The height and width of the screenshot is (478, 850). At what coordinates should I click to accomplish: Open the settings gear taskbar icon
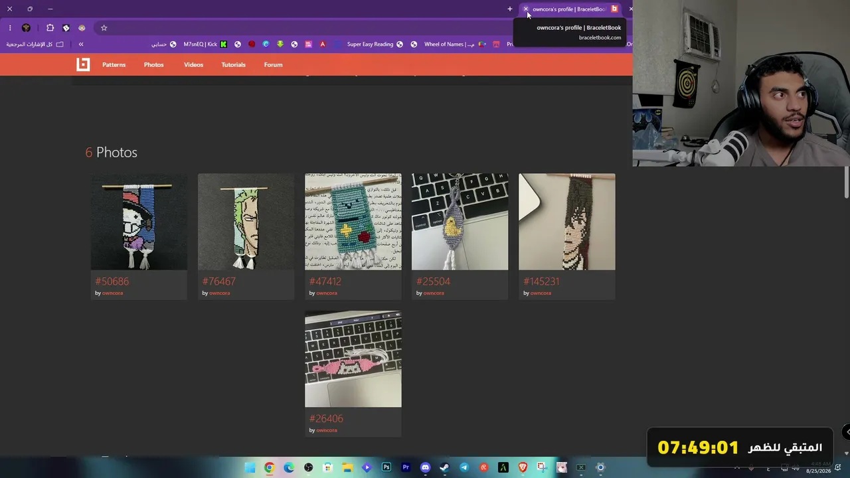[600, 467]
